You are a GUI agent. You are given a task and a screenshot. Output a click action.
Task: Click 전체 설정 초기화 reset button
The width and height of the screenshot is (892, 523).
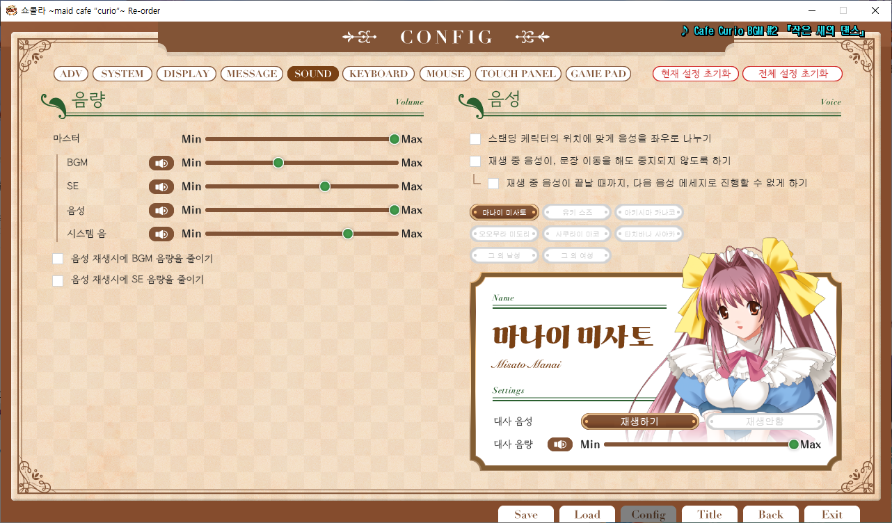[x=793, y=74]
